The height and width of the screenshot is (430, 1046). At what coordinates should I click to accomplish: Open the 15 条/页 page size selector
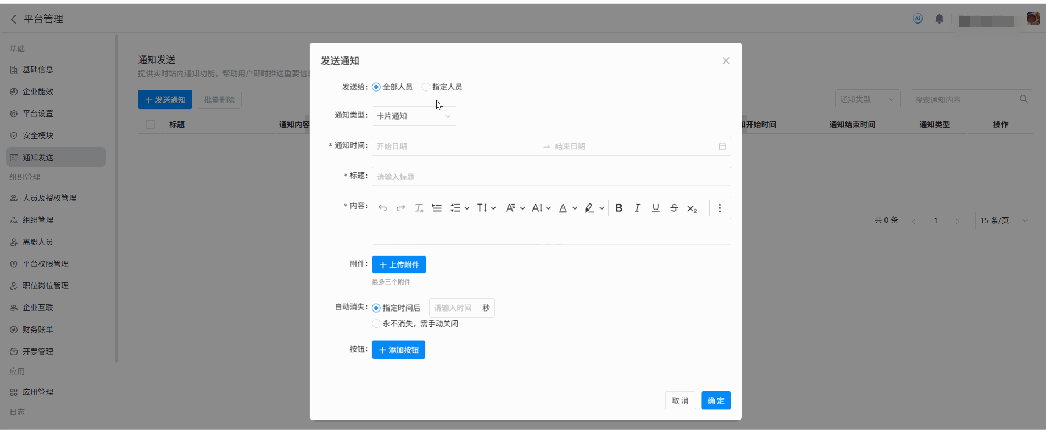[1004, 220]
